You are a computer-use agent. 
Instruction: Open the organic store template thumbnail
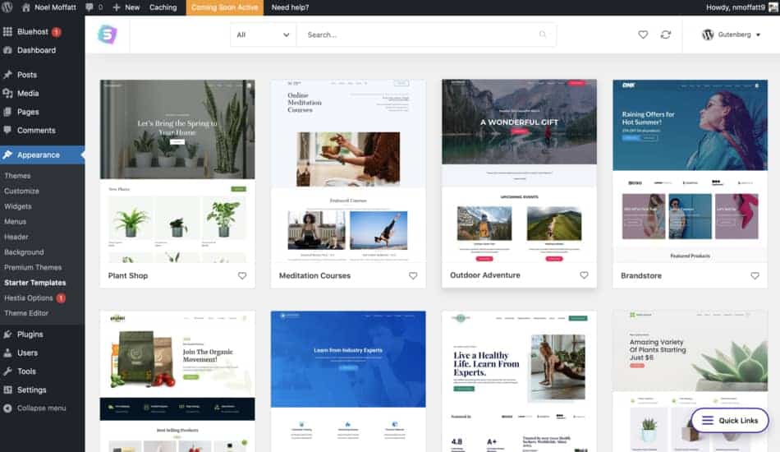(x=177, y=381)
